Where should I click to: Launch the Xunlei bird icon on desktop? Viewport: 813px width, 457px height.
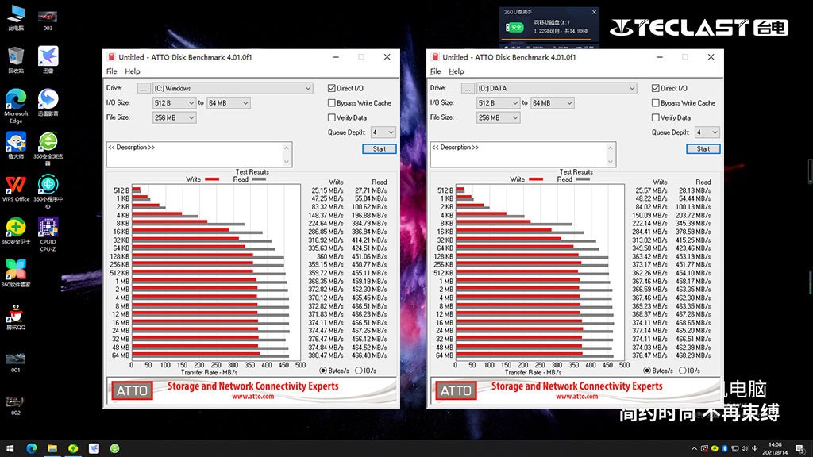pyautogui.click(x=48, y=60)
